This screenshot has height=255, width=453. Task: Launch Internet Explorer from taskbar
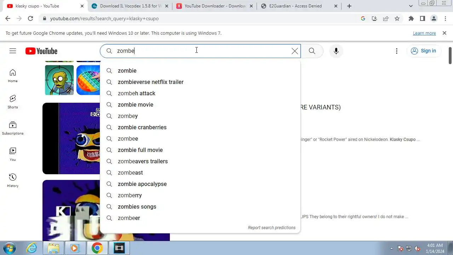(x=32, y=248)
